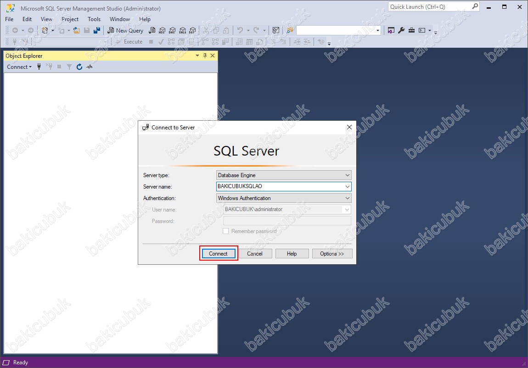528x368 pixels.
Task: Click the Cut scissors icon
Action: 206,31
